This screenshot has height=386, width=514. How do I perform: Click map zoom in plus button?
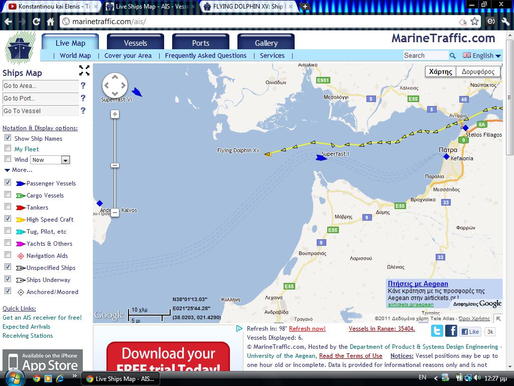coord(115,114)
